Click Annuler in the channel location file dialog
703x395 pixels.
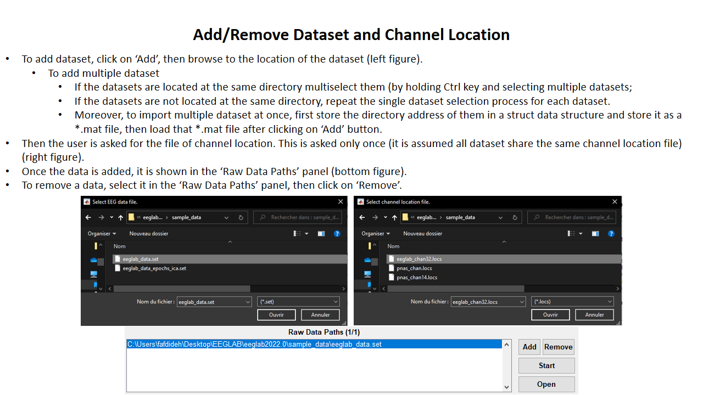point(594,315)
